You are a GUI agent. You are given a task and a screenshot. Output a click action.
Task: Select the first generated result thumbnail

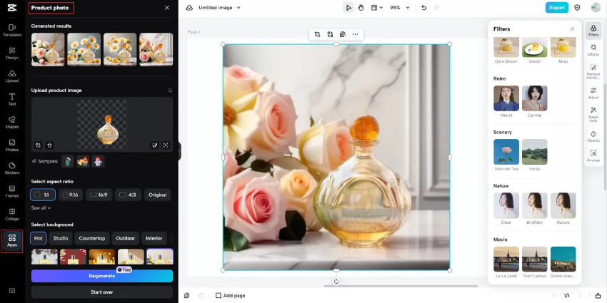pyautogui.click(x=48, y=49)
